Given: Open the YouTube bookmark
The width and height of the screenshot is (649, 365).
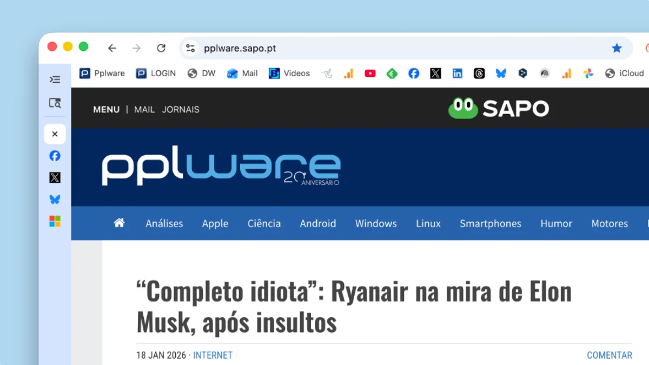Looking at the screenshot, I should (370, 74).
